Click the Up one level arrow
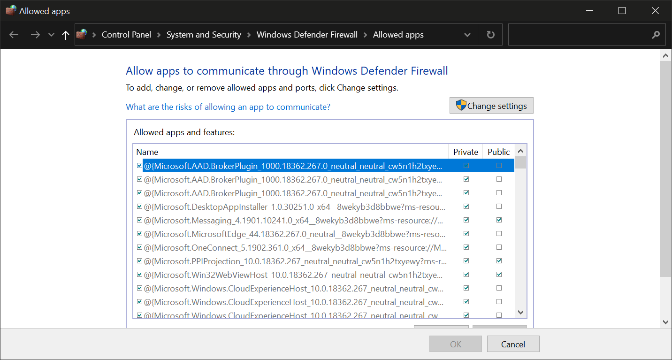The height and width of the screenshot is (360, 672). tap(65, 35)
